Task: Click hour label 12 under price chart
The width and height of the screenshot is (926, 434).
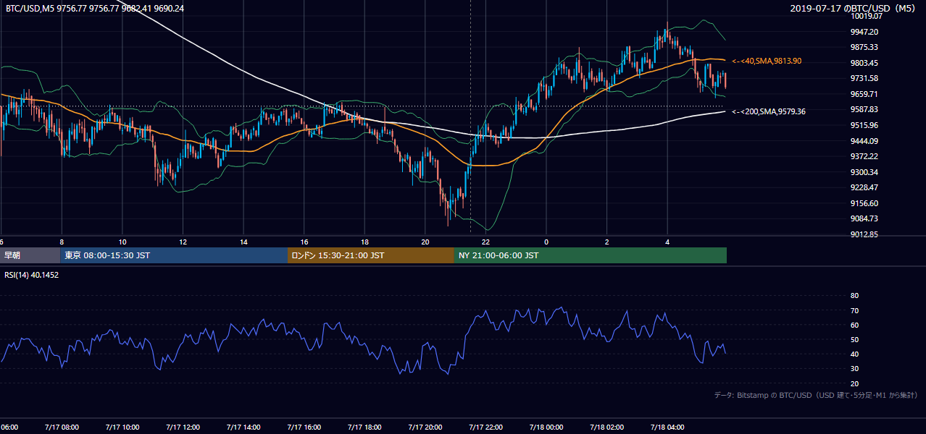Action: tap(183, 242)
